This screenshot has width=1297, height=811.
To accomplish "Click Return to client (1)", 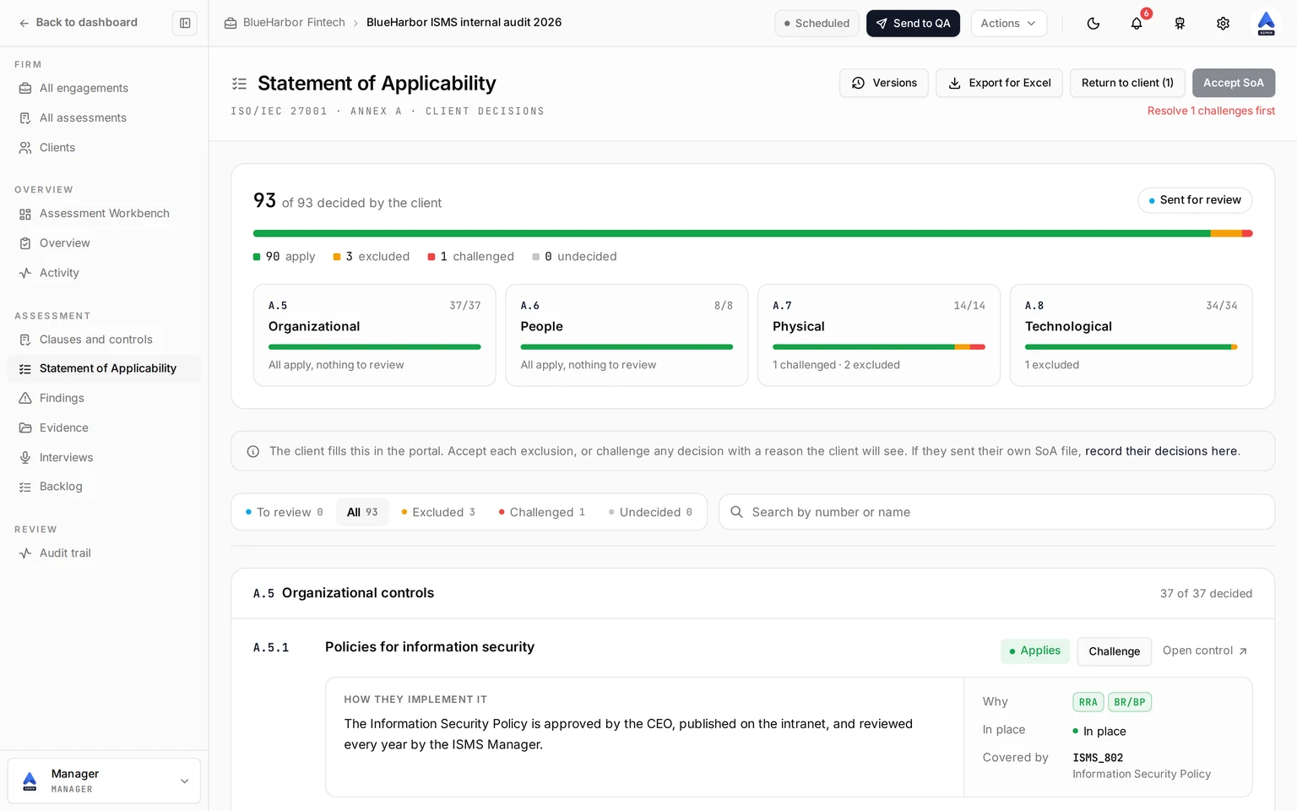I will point(1127,83).
